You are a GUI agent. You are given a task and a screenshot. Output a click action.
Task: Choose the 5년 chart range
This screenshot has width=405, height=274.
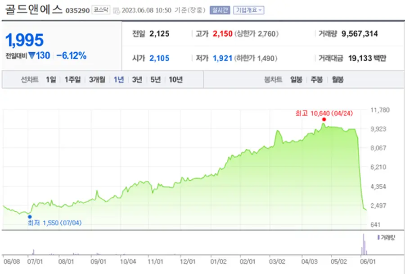155,80
